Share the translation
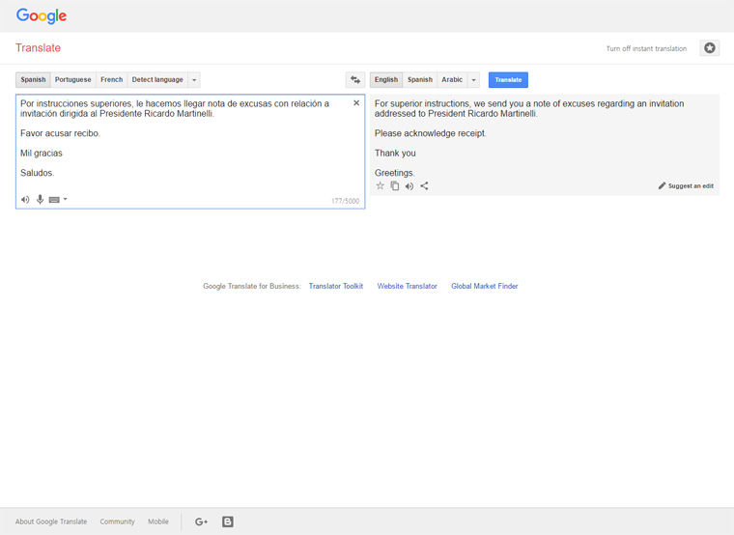 (x=424, y=185)
